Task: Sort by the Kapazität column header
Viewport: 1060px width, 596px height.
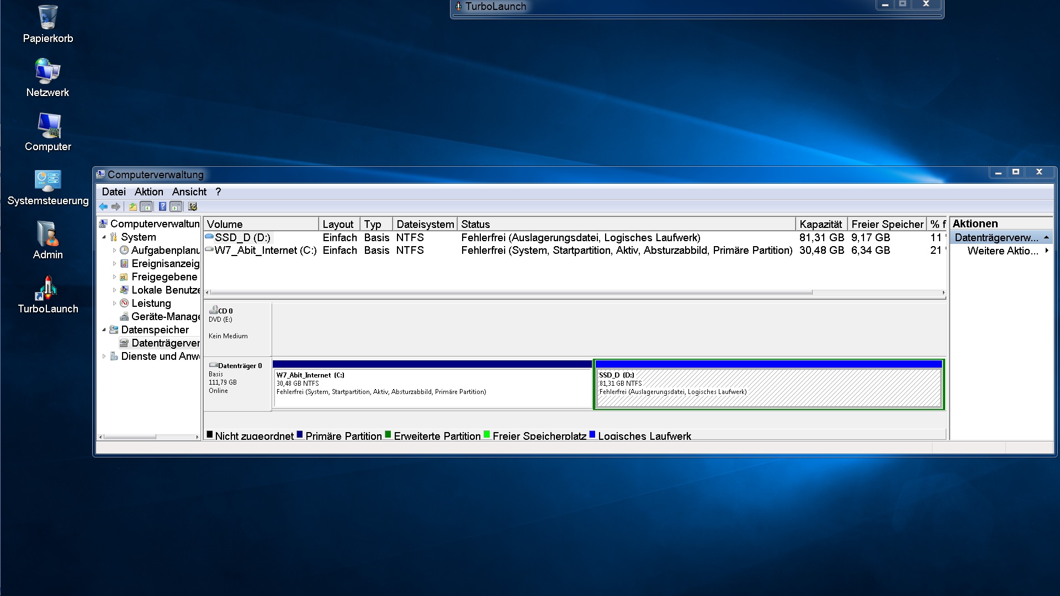Action: pyautogui.click(x=820, y=225)
